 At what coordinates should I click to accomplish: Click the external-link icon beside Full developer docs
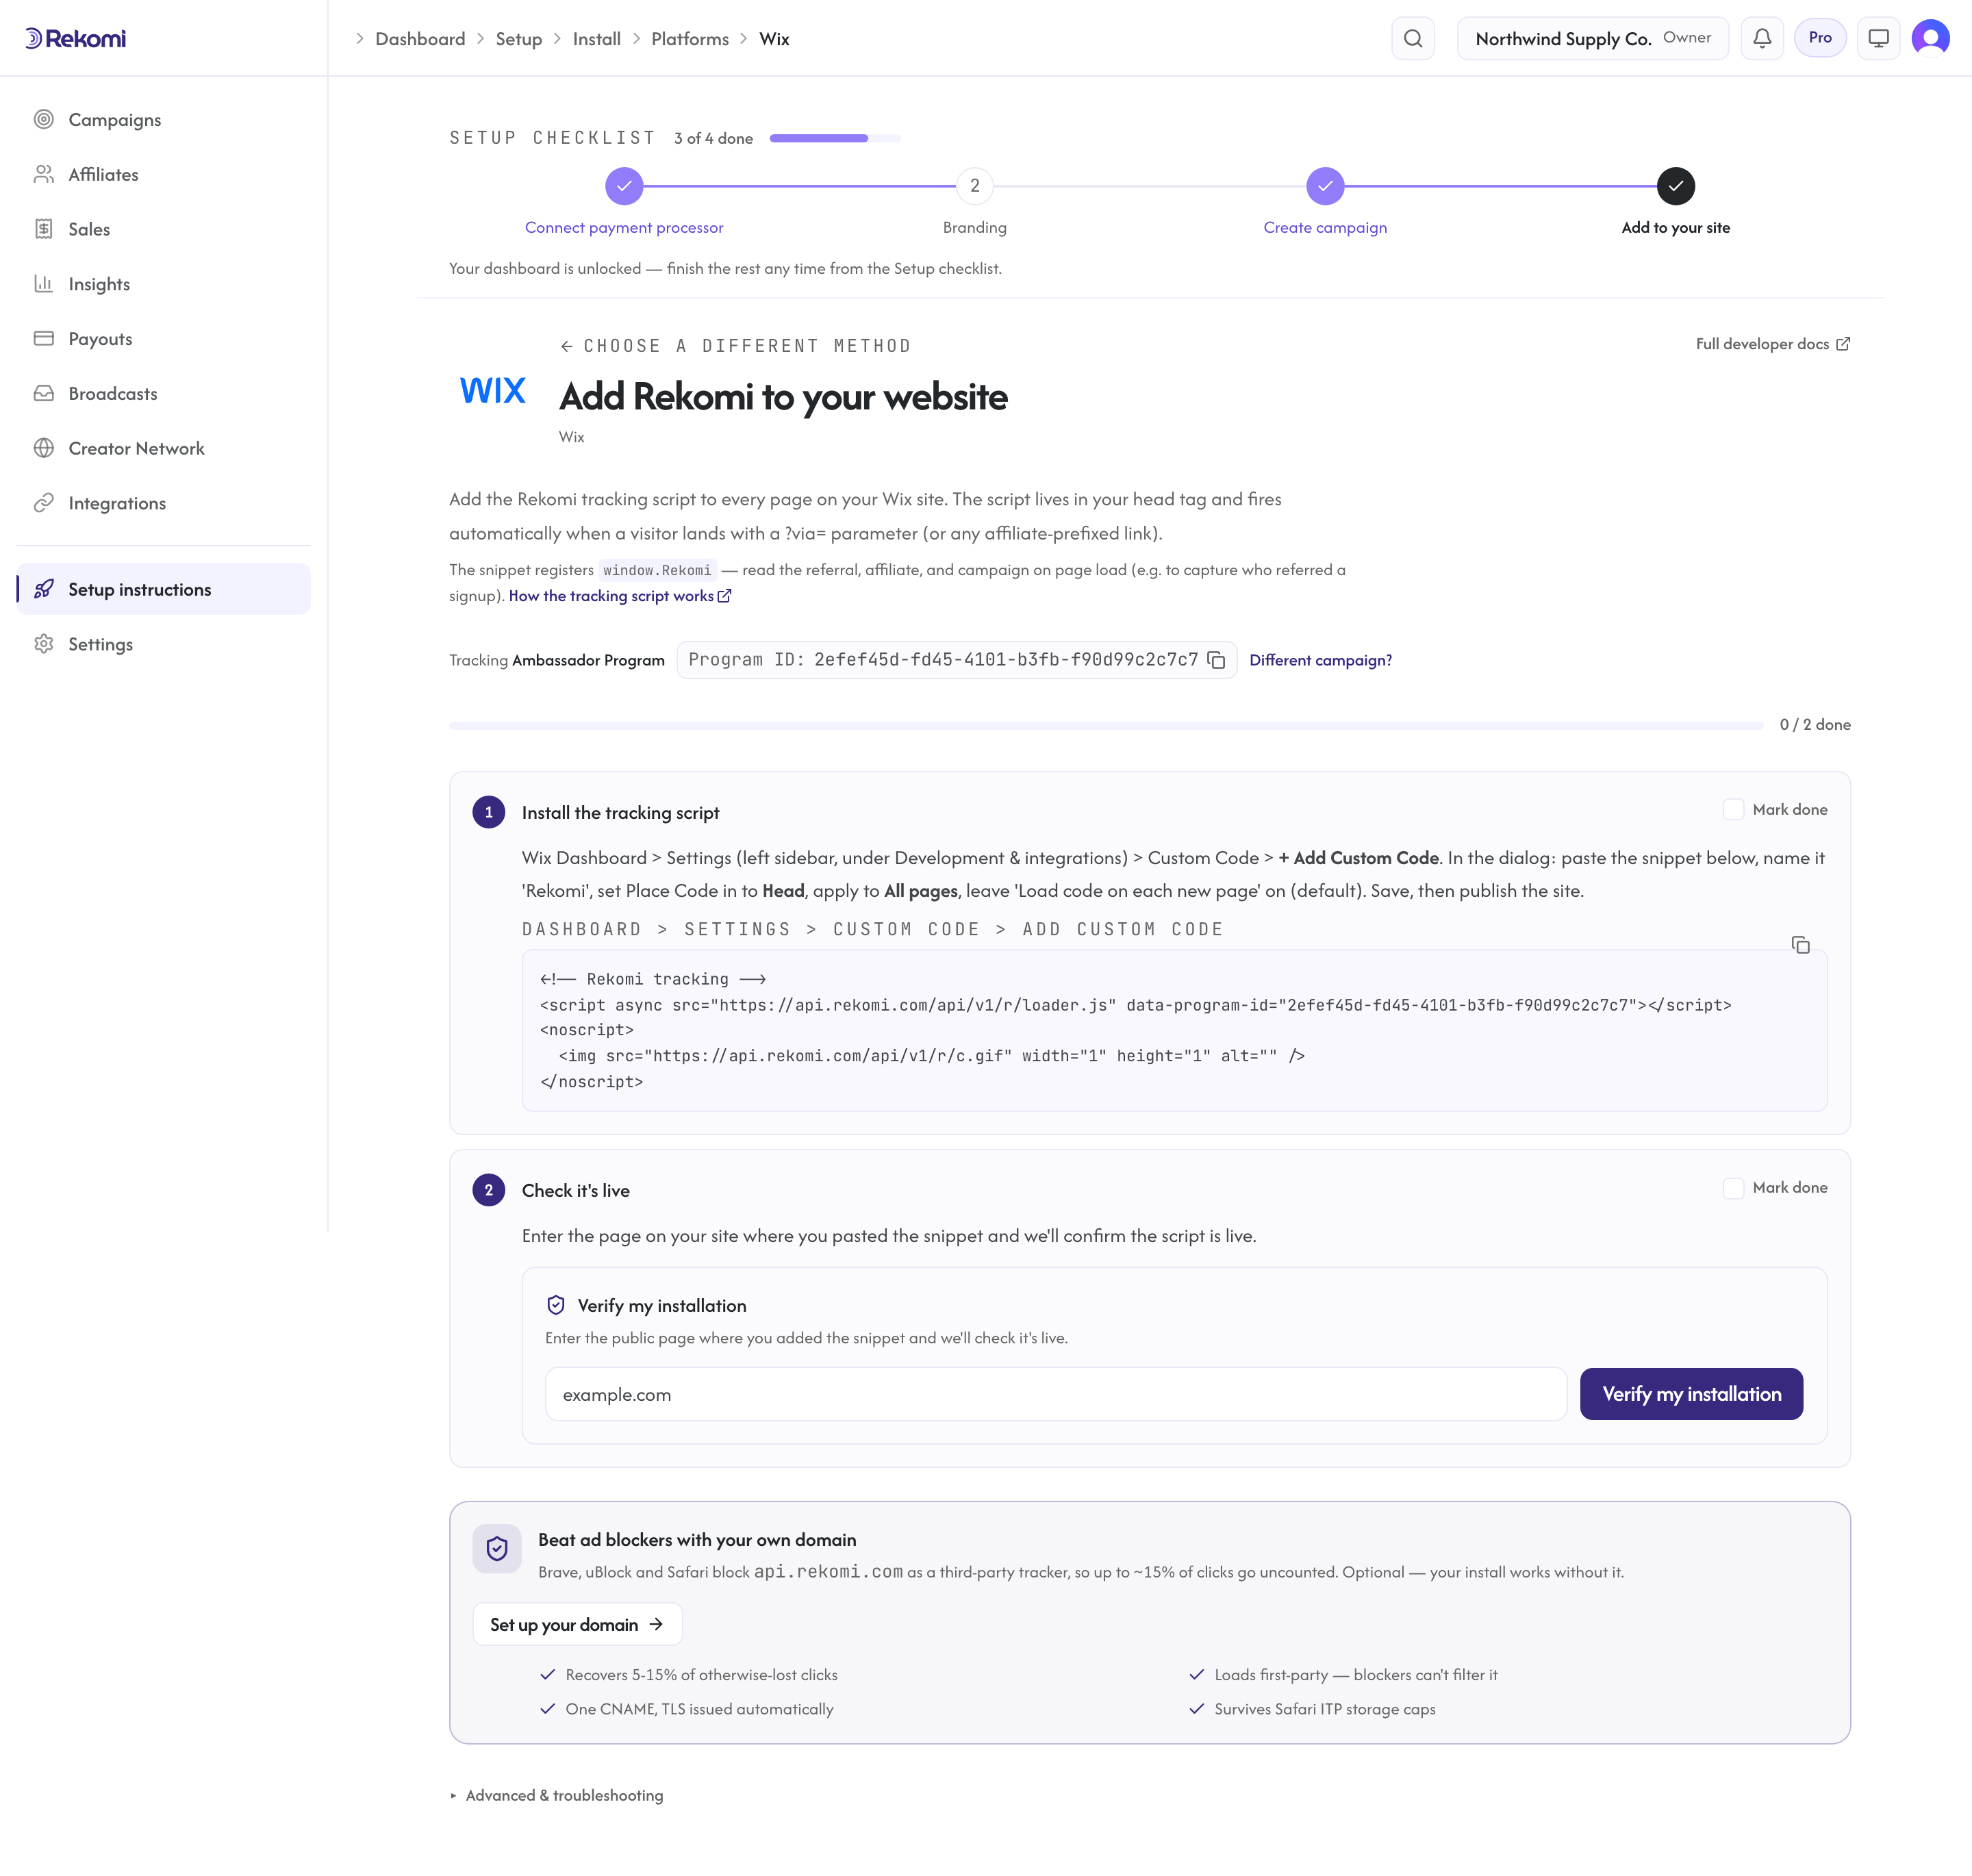tap(1842, 344)
